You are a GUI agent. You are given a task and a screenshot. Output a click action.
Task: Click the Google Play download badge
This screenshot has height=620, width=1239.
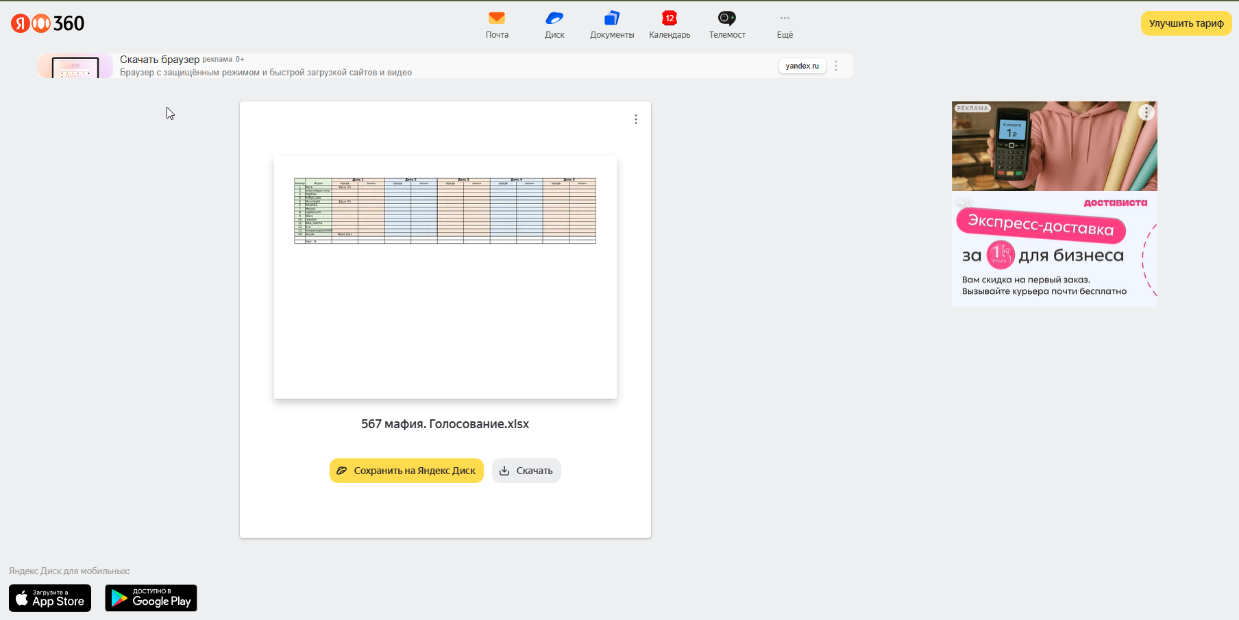pyautogui.click(x=151, y=598)
